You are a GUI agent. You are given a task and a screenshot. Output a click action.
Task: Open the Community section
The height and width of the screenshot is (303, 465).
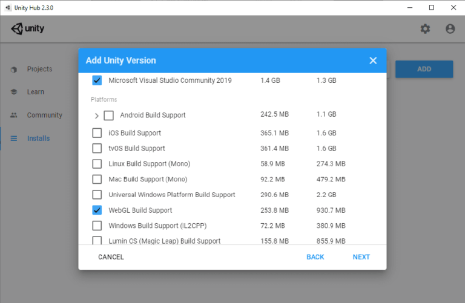click(x=44, y=116)
